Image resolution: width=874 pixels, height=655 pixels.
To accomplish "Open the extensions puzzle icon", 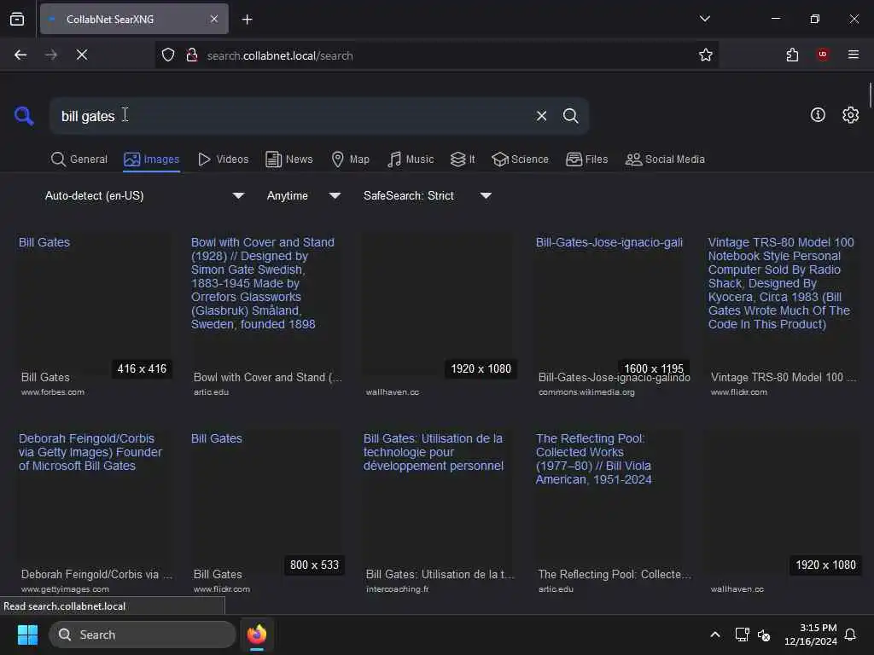I will [792, 55].
